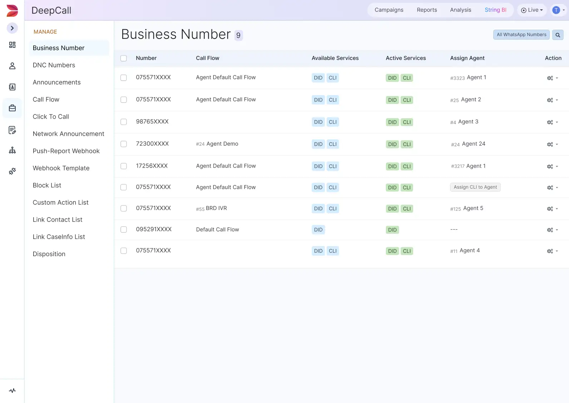Open the contact book icon in sidebar
Viewport: 569px width, 403px height.
click(x=12, y=87)
